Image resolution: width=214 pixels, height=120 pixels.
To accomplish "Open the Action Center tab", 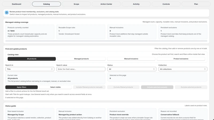I will click(106, 4).
